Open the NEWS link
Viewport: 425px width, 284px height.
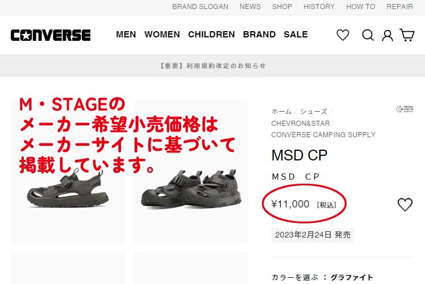coord(250,7)
